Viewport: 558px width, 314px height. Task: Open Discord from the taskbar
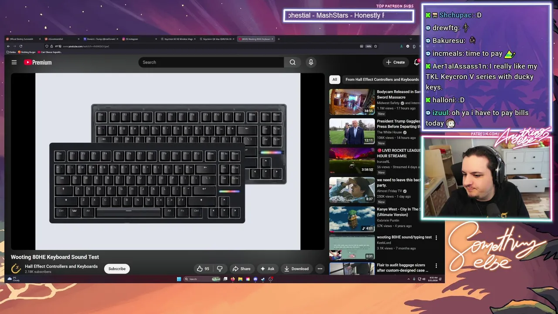point(255,279)
